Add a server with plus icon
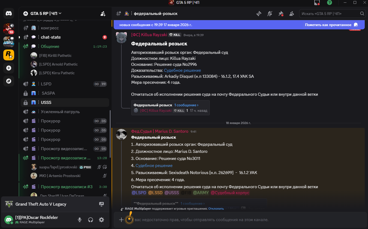 pyautogui.click(x=9, y=68)
